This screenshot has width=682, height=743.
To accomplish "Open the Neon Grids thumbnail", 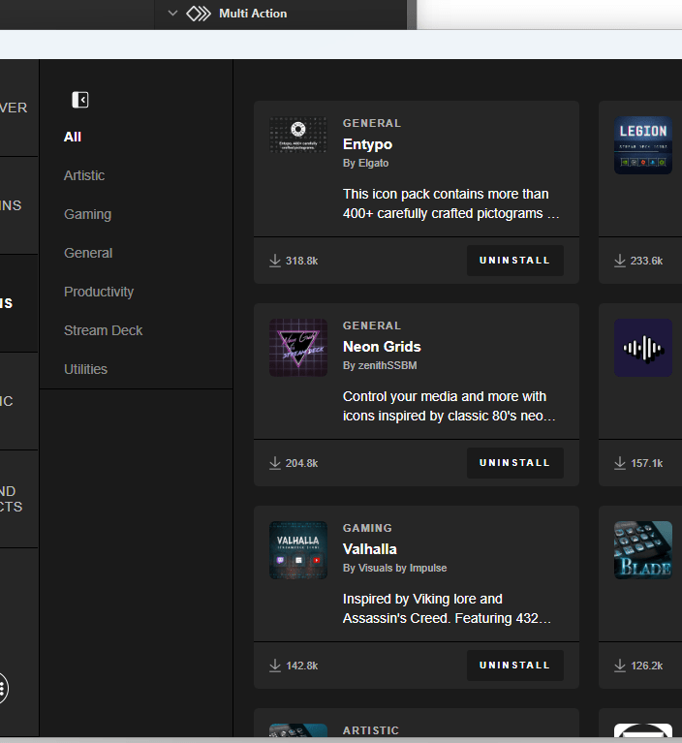I will tap(298, 348).
